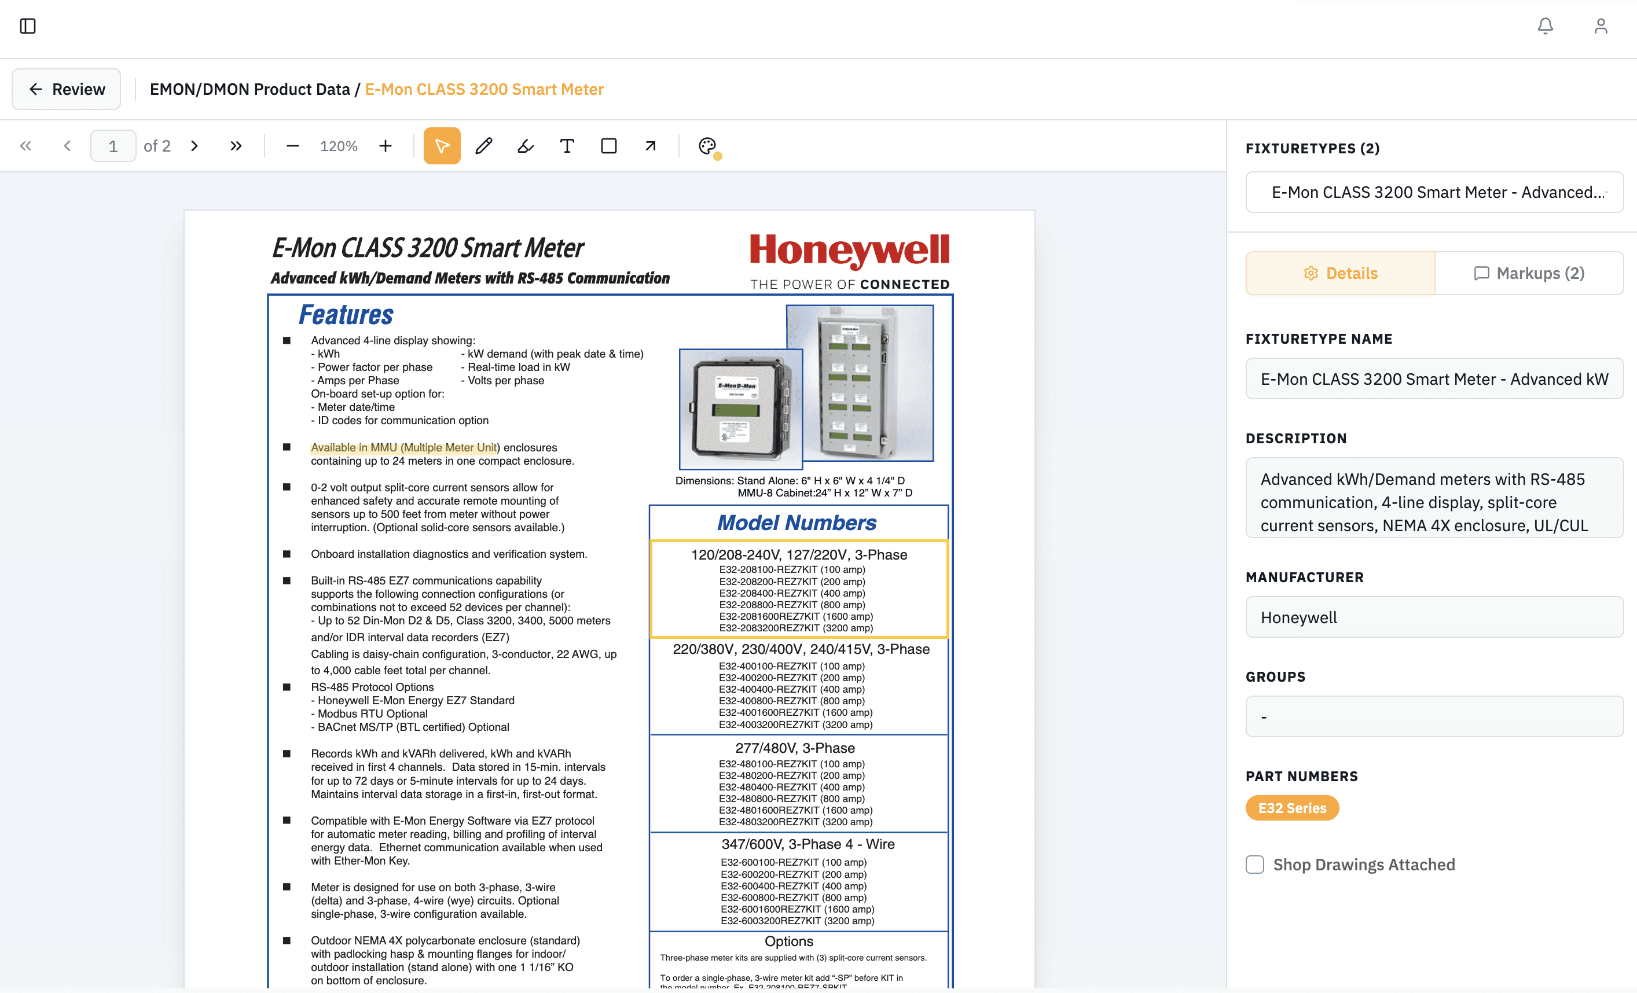The height and width of the screenshot is (993, 1637).
Task: Select the arrow markup tool
Action: pos(651,145)
